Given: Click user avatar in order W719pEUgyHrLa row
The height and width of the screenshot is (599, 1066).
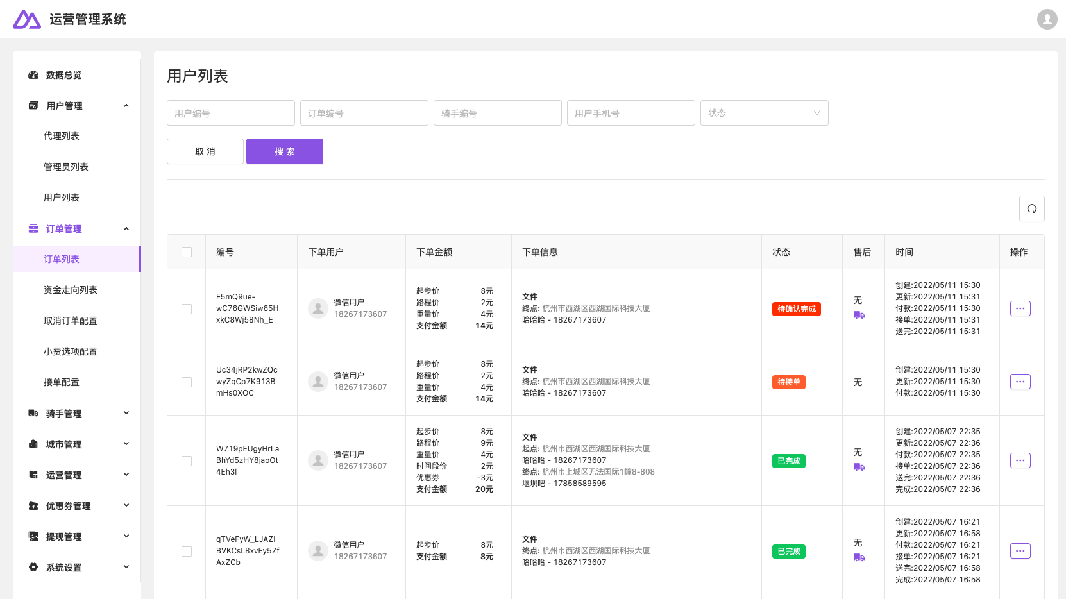Looking at the screenshot, I should pos(318,460).
